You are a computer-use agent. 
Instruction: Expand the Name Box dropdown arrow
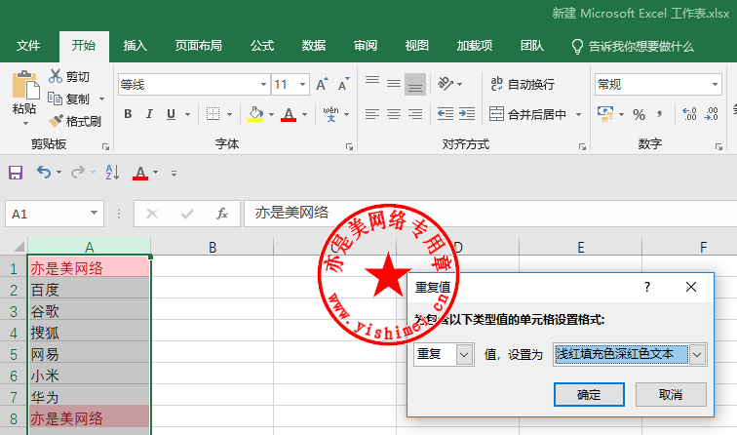point(94,213)
